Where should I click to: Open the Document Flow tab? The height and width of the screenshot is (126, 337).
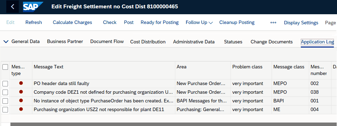coord(107,42)
